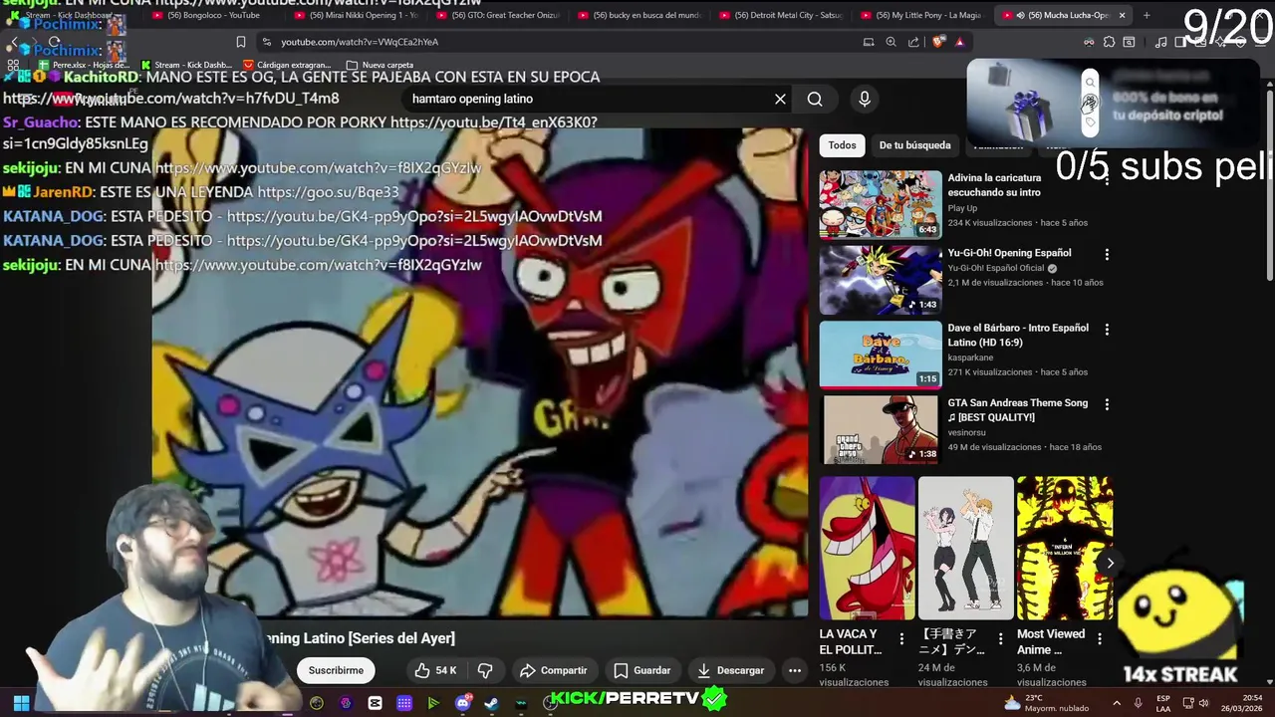Select the Todos filter chip

point(842,145)
